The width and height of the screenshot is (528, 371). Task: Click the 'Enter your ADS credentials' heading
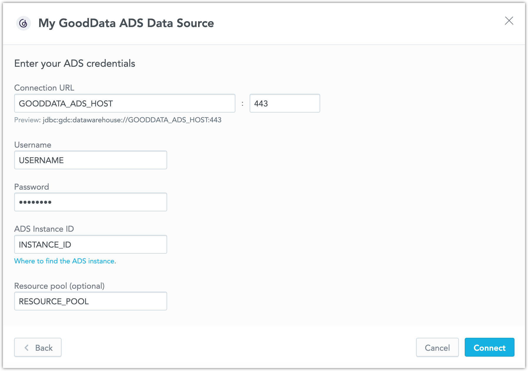click(75, 63)
